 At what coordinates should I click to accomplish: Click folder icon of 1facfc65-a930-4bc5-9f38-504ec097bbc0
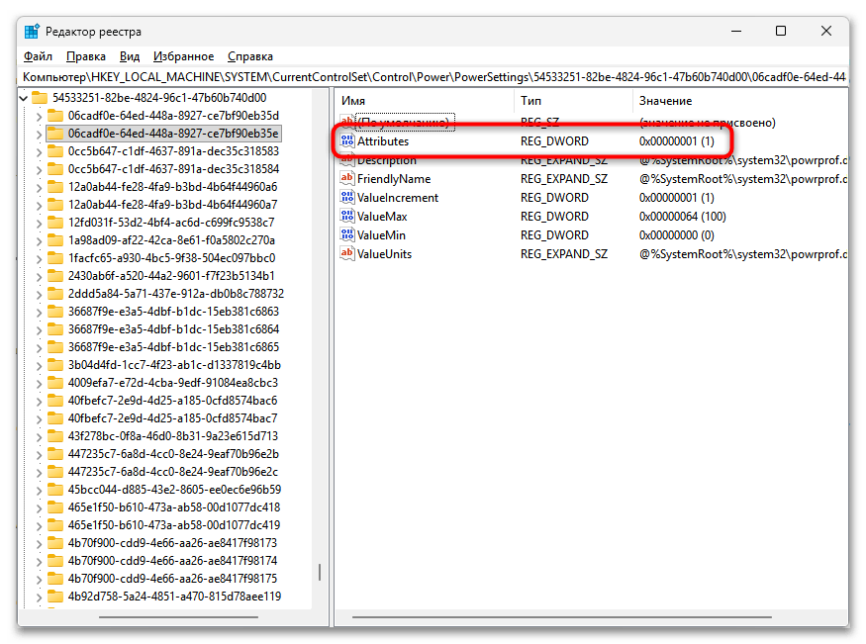54,258
